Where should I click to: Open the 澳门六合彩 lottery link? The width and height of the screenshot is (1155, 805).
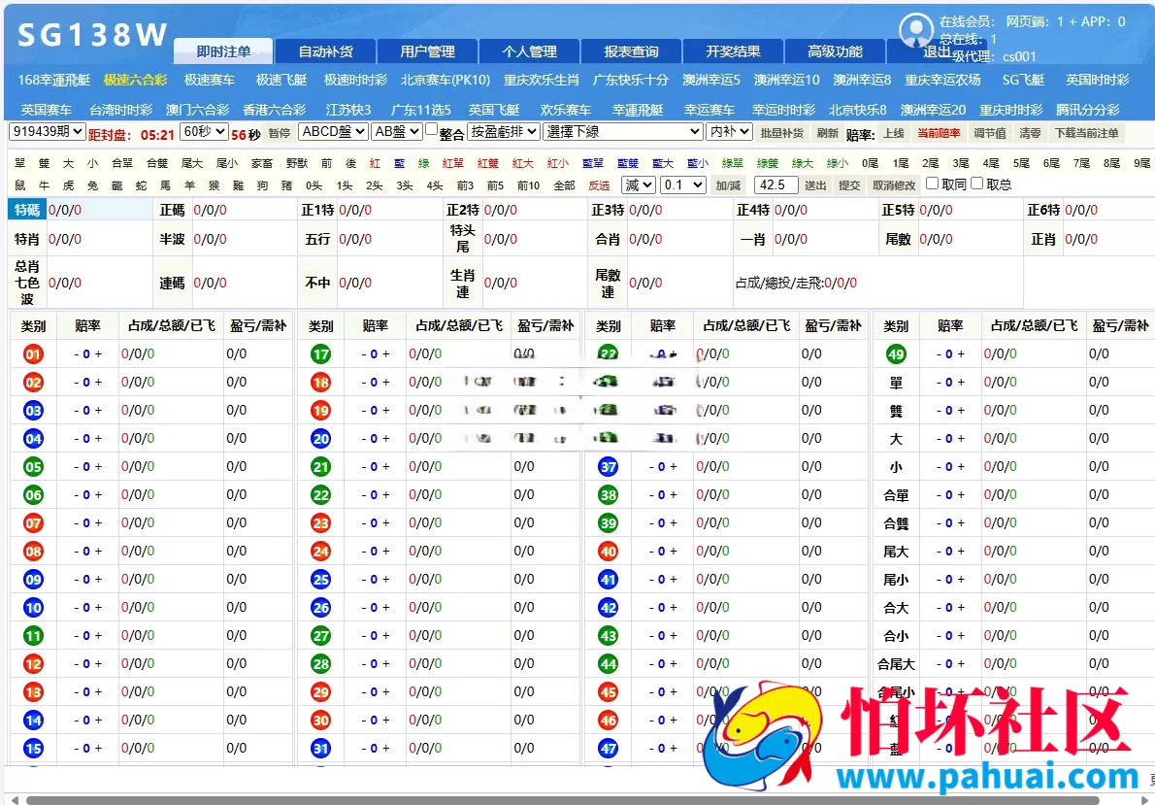click(197, 110)
